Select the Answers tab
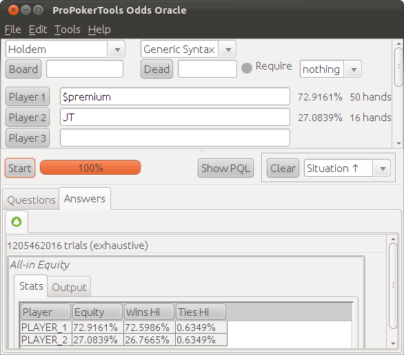 click(85, 199)
